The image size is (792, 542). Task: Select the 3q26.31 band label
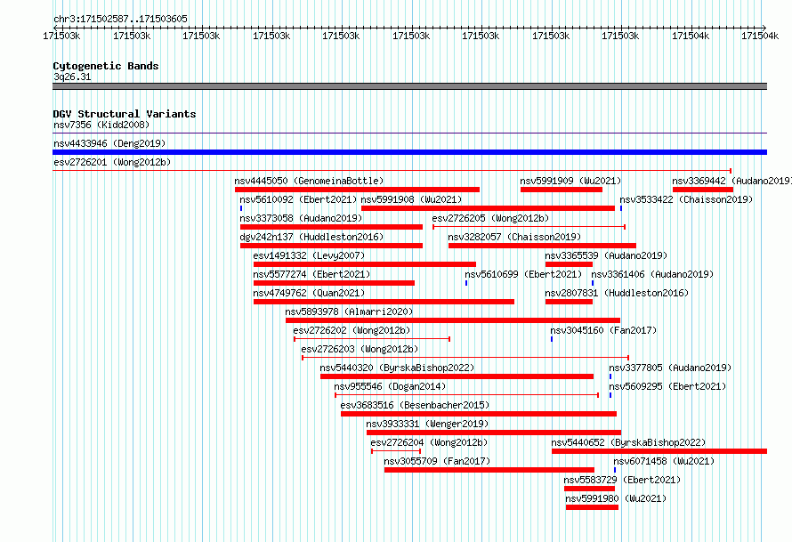(x=72, y=77)
